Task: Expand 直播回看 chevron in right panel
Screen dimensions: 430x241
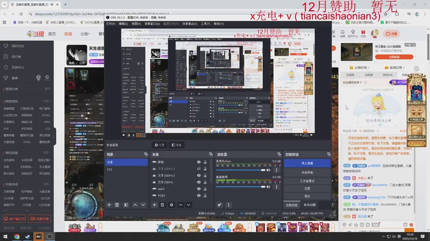Action: point(404,67)
